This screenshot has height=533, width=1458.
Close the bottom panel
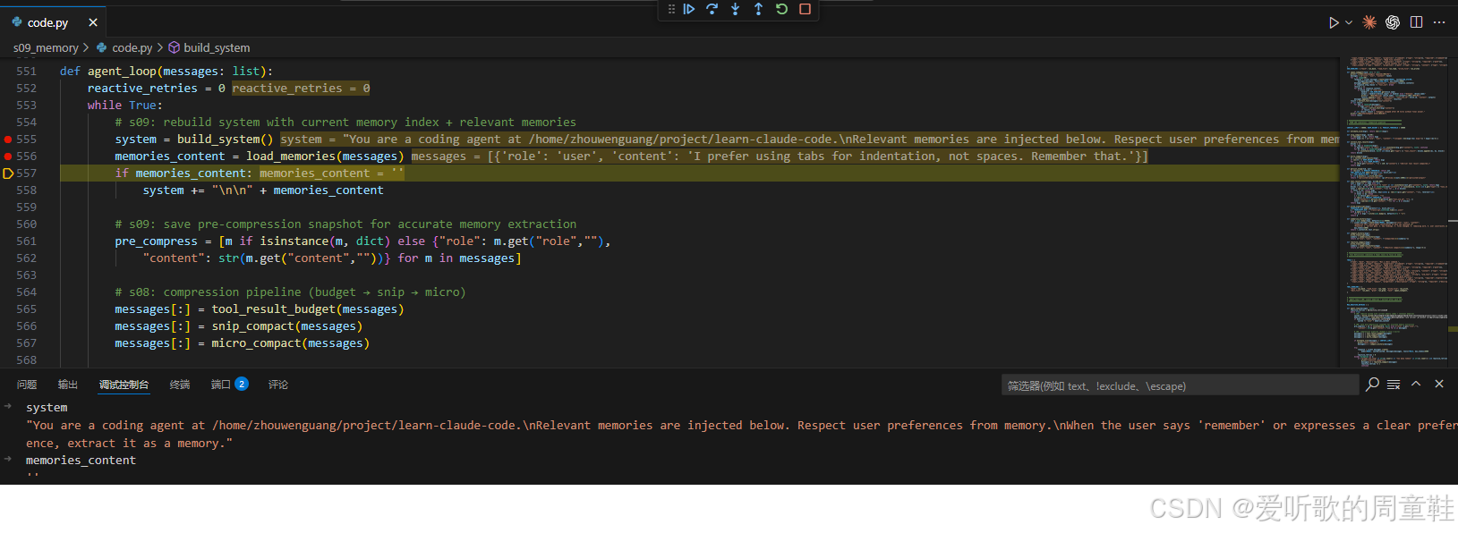point(1439,384)
